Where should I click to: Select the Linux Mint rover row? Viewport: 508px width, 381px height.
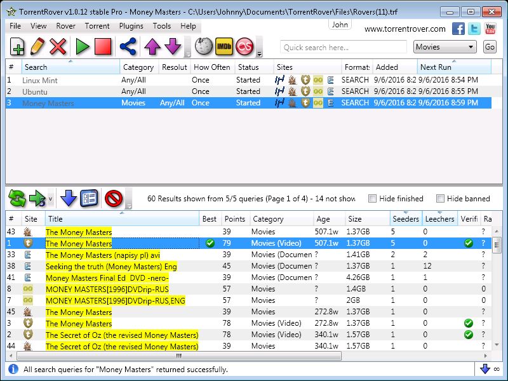click(248, 80)
